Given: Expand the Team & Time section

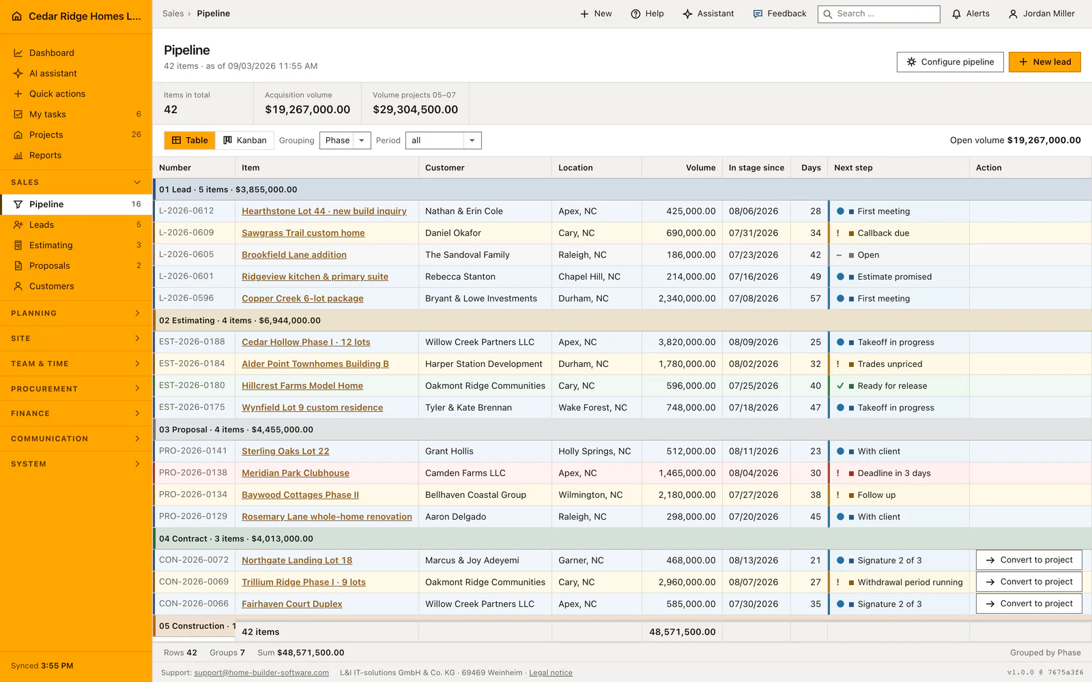Looking at the screenshot, I should click(76, 364).
